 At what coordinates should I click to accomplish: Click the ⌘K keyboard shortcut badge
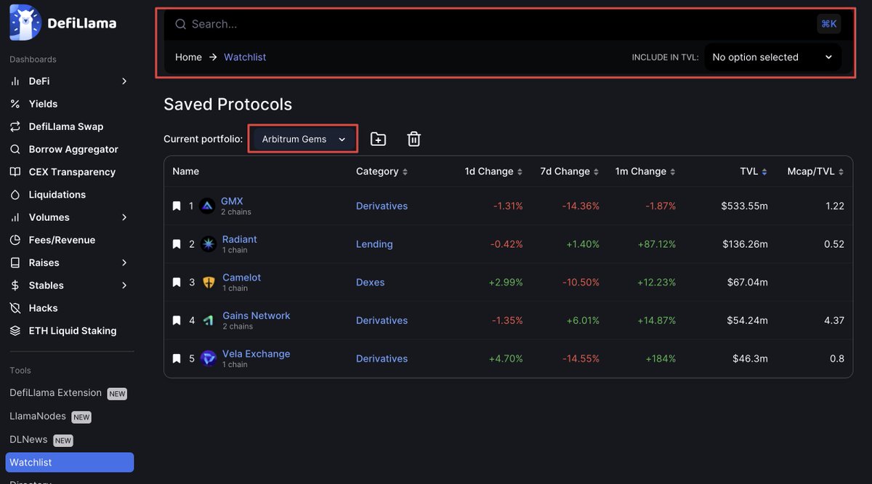pos(829,24)
